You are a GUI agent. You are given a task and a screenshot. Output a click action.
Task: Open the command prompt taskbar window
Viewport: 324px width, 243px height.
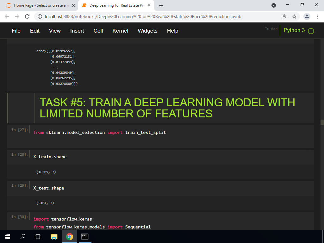point(85,237)
